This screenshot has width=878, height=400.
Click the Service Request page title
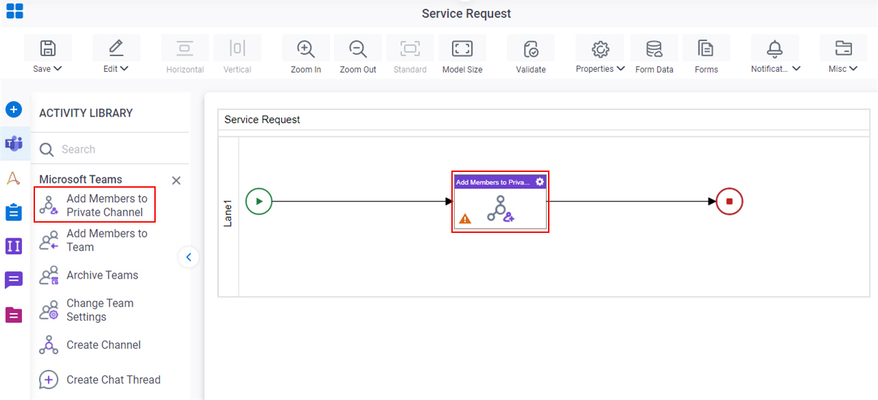(466, 14)
